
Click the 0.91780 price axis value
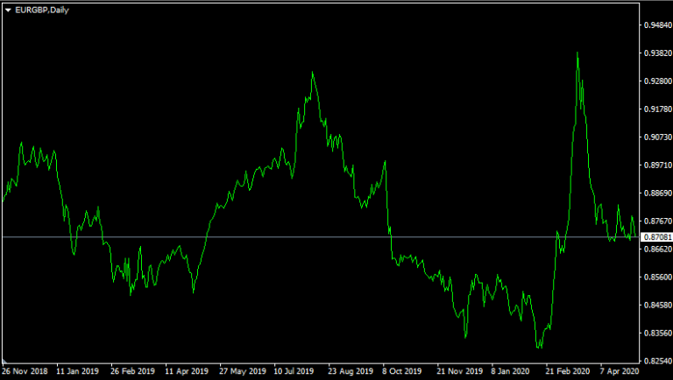pos(657,109)
